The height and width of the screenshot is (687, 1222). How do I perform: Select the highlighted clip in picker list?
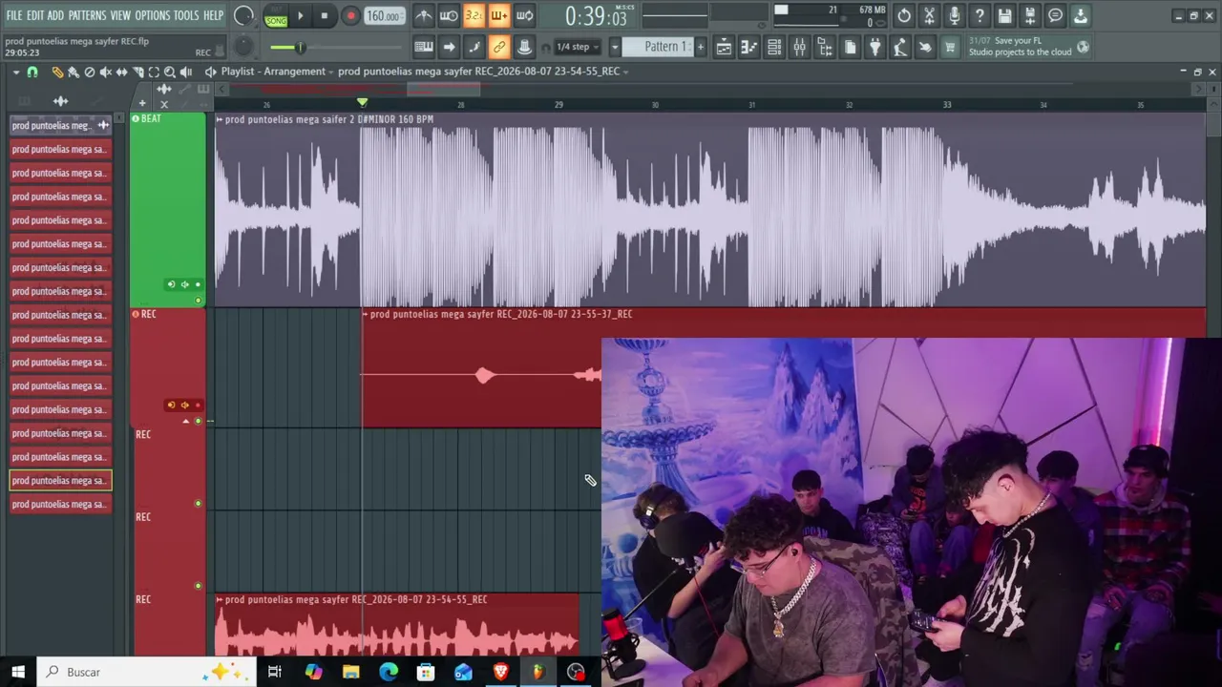(60, 481)
